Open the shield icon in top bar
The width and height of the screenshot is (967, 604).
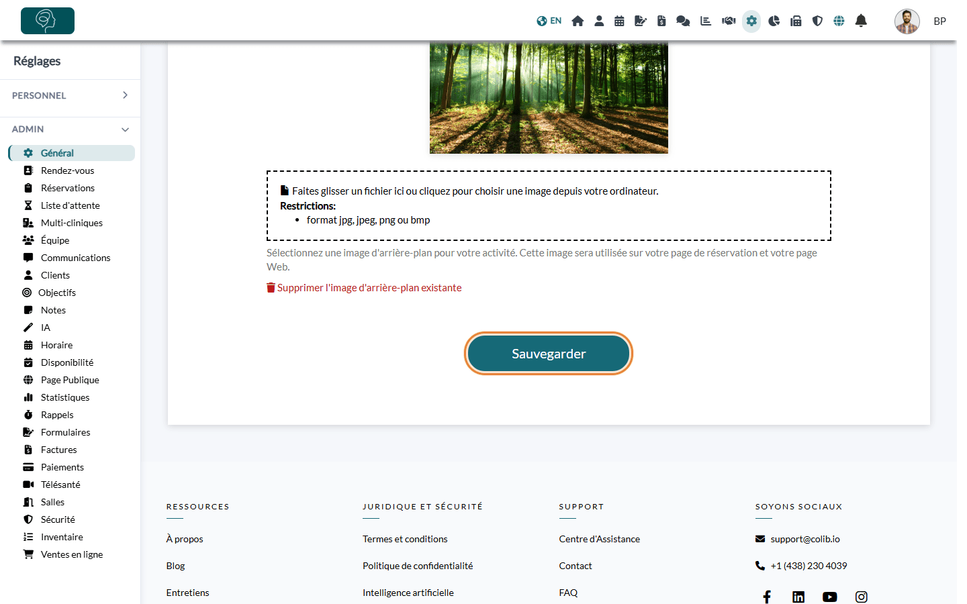[x=817, y=21]
